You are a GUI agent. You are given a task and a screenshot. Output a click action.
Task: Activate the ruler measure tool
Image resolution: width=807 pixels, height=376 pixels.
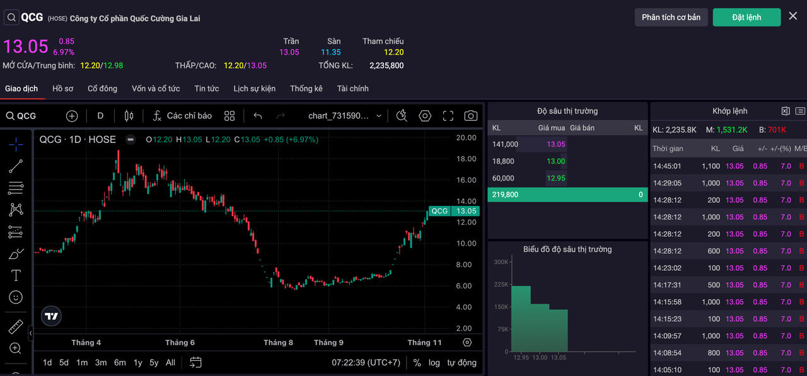click(x=16, y=327)
